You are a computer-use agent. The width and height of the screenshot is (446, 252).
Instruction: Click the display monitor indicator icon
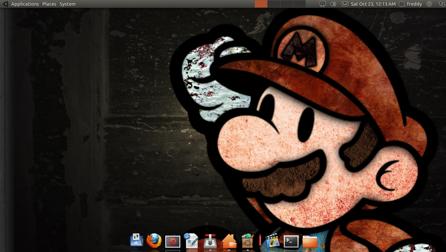click(323, 4)
